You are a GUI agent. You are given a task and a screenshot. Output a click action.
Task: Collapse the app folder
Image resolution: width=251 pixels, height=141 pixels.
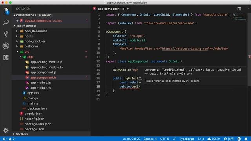click(x=20, y=57)
